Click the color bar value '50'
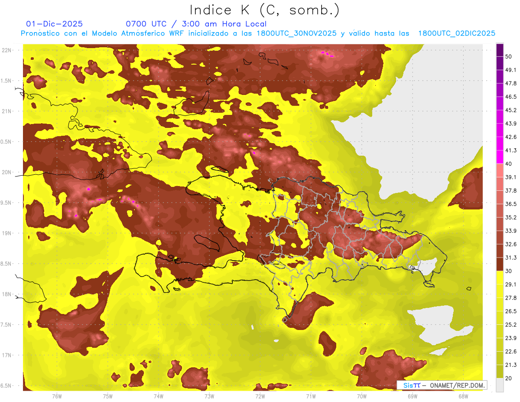 [510, 57]
